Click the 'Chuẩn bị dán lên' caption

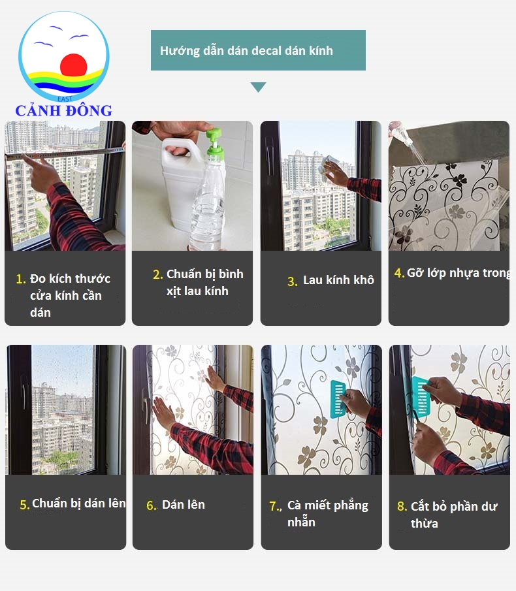click(x=73, y=503)
